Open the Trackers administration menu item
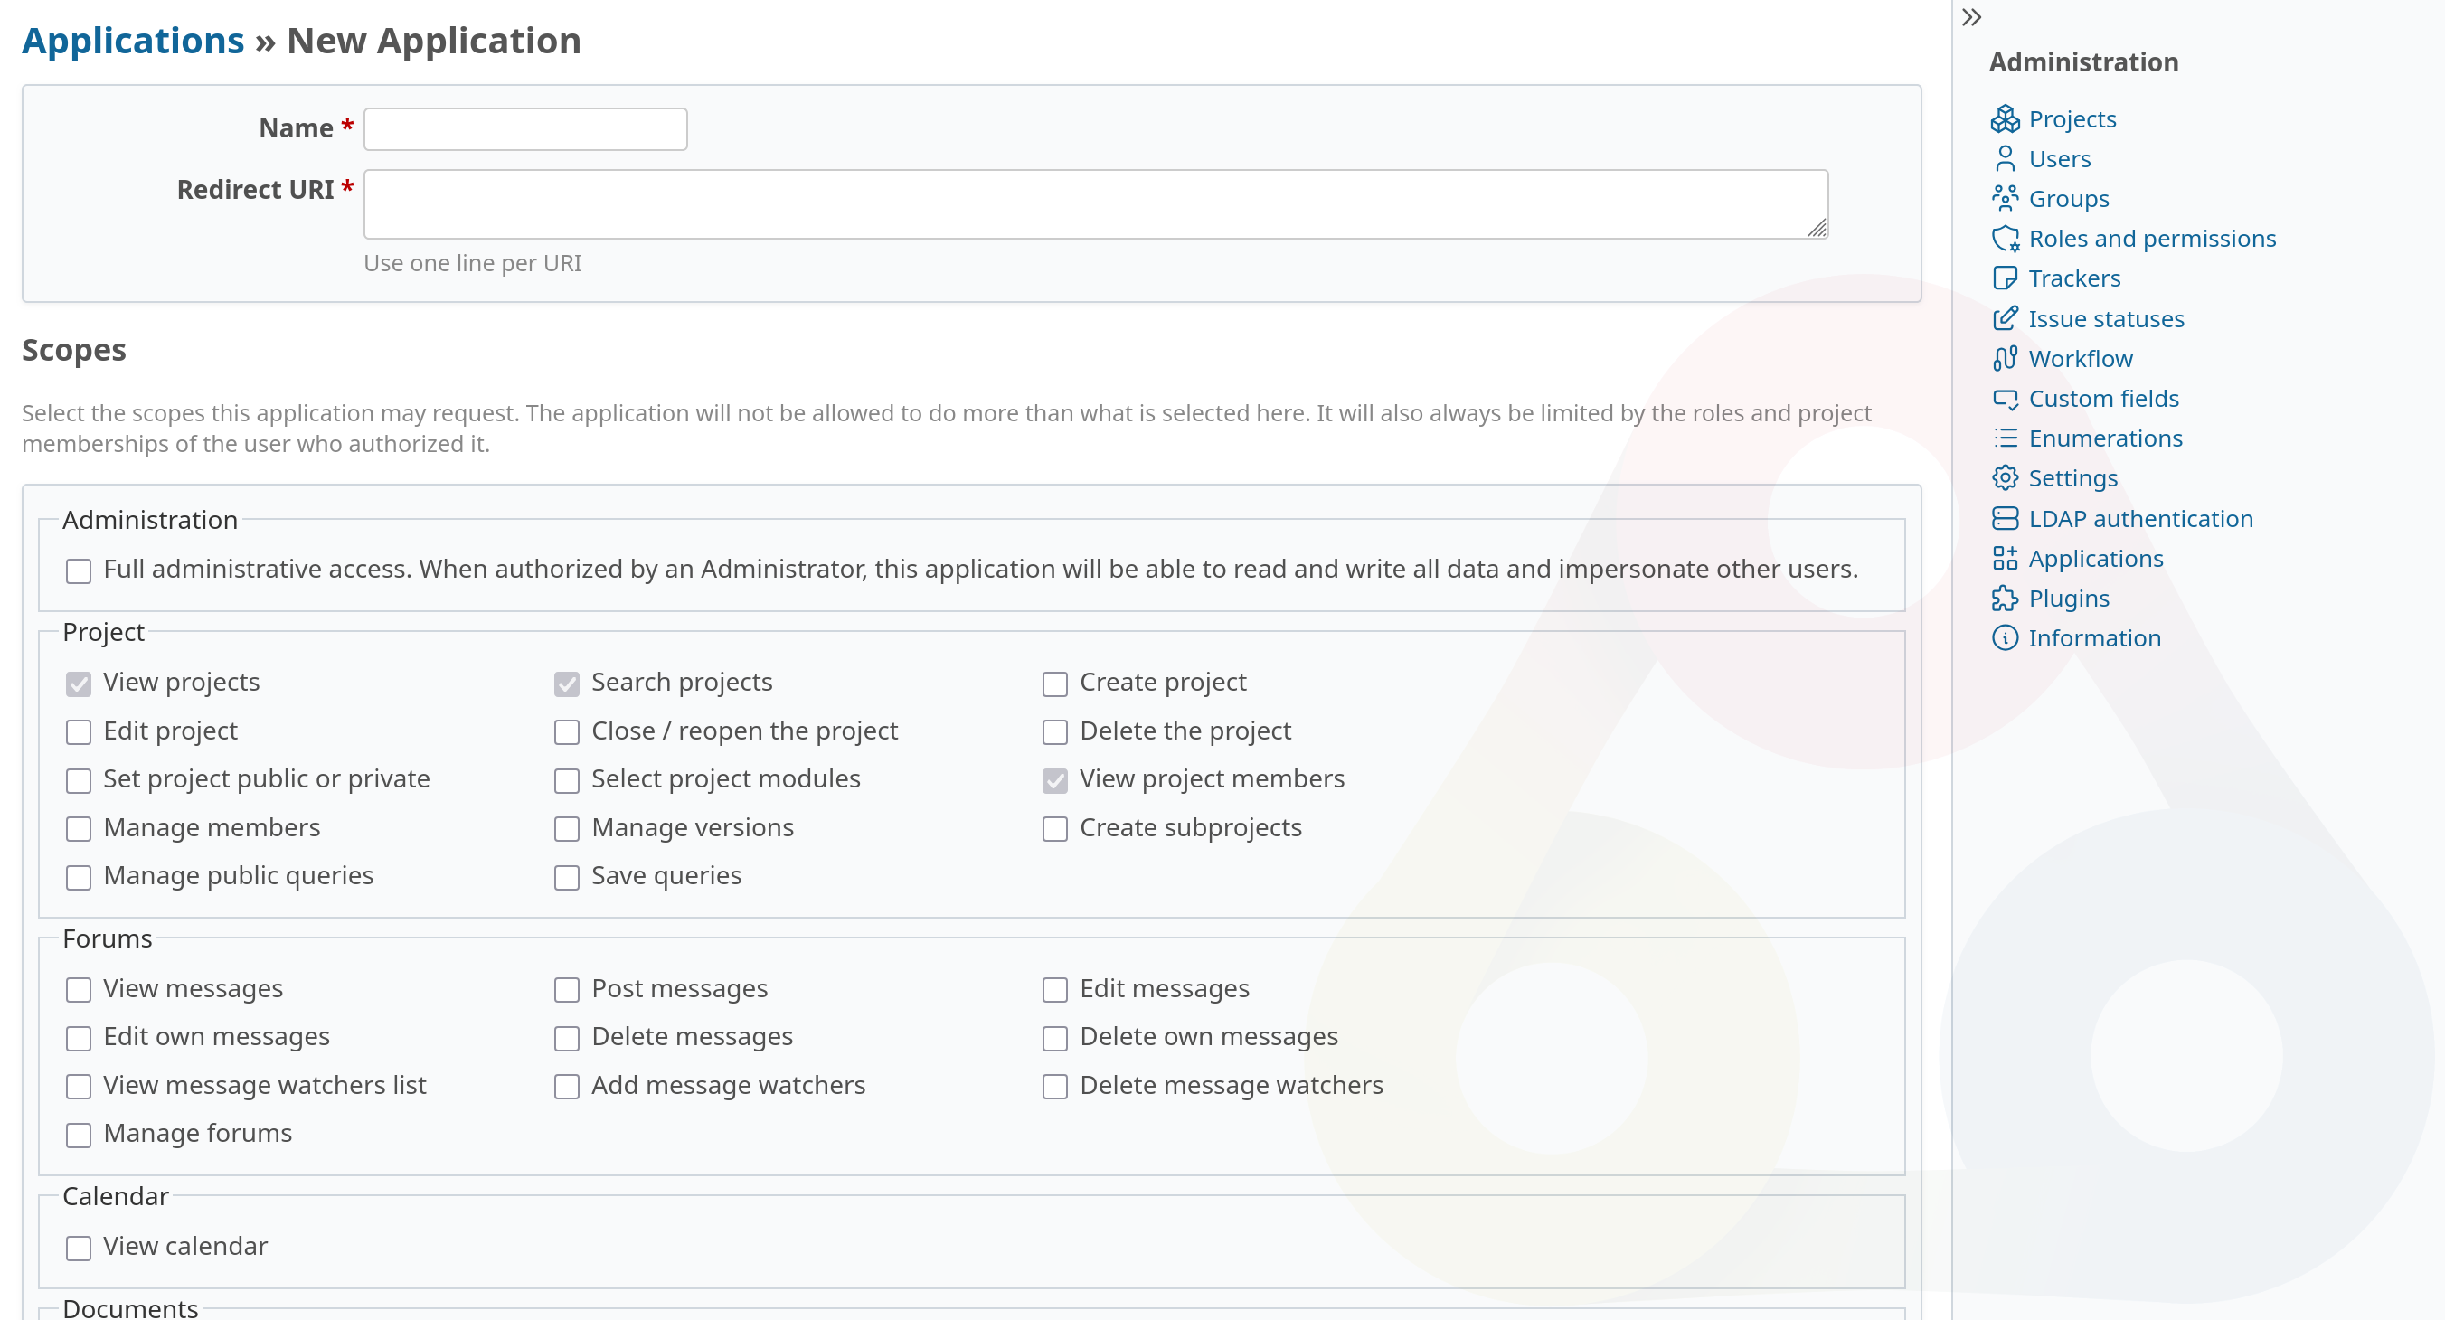This screenshot has width=2445, height=1320. click(2074, 279)
